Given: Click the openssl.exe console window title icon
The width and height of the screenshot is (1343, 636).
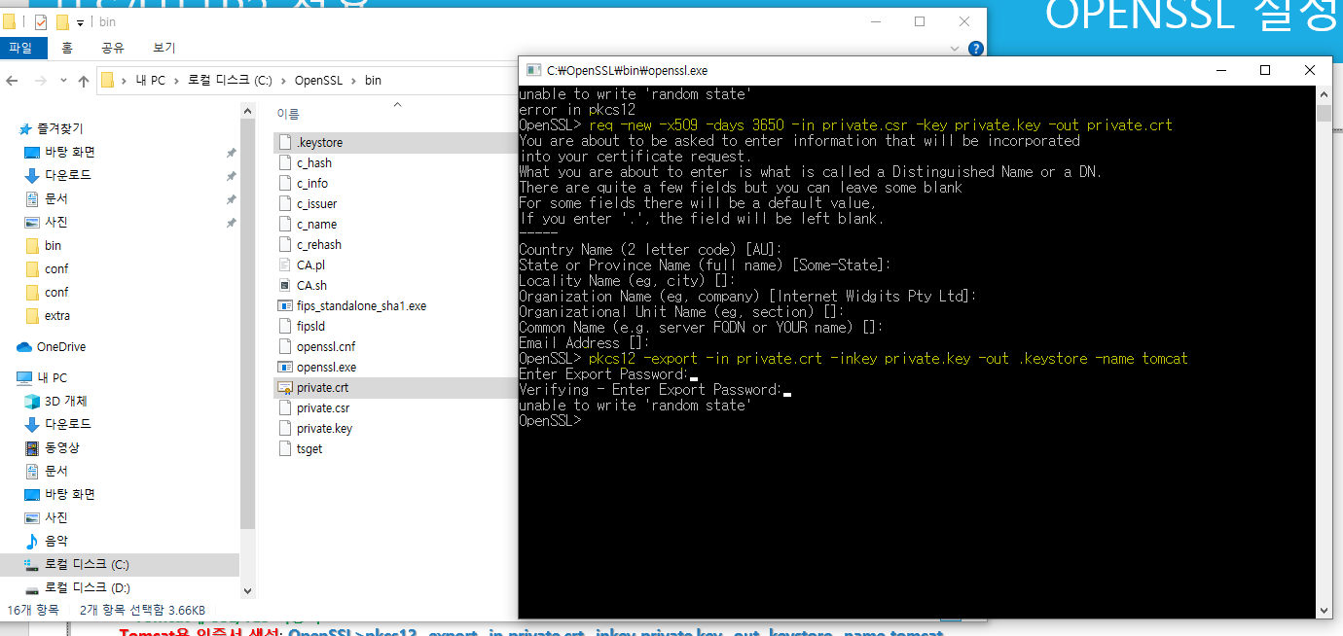Looking at the screenshot, I should coord(533,70).
